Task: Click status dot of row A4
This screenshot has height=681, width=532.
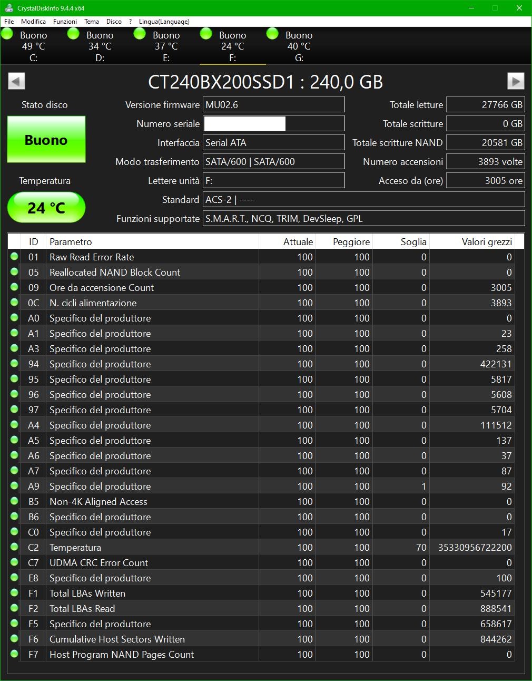Action: click(x=14, y=425)
